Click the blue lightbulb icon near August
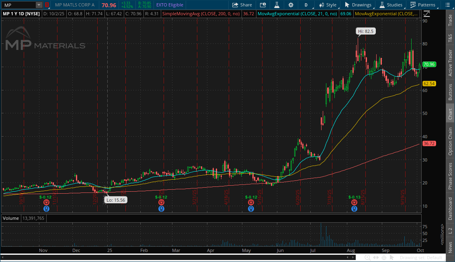Screen dimensions: 455x262 (354, 209)
